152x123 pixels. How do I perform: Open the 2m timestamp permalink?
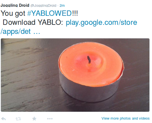pos(62,6)
